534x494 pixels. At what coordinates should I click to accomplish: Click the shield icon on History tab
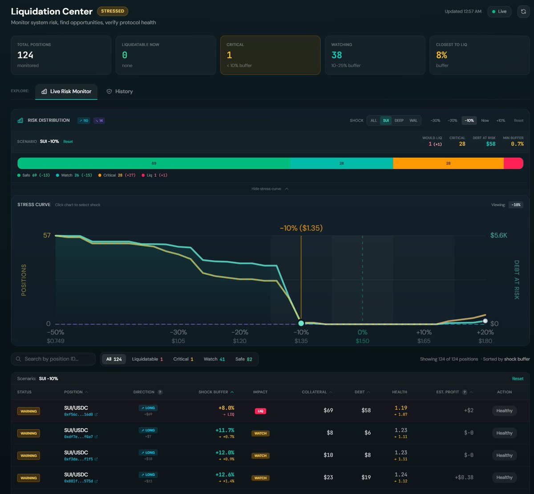[109, 91]
